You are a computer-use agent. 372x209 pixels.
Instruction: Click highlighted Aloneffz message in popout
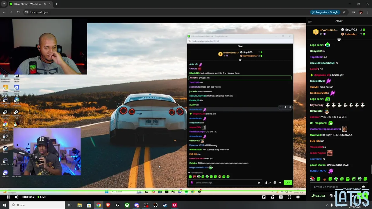[240, 78]
